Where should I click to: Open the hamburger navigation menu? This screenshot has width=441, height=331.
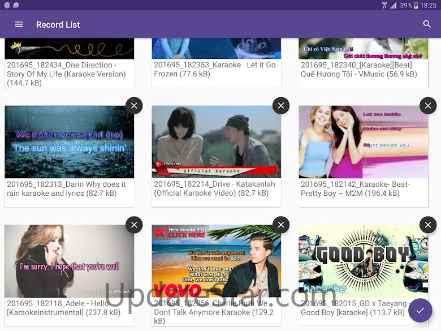pyautogui.click(x=19, y=24)
